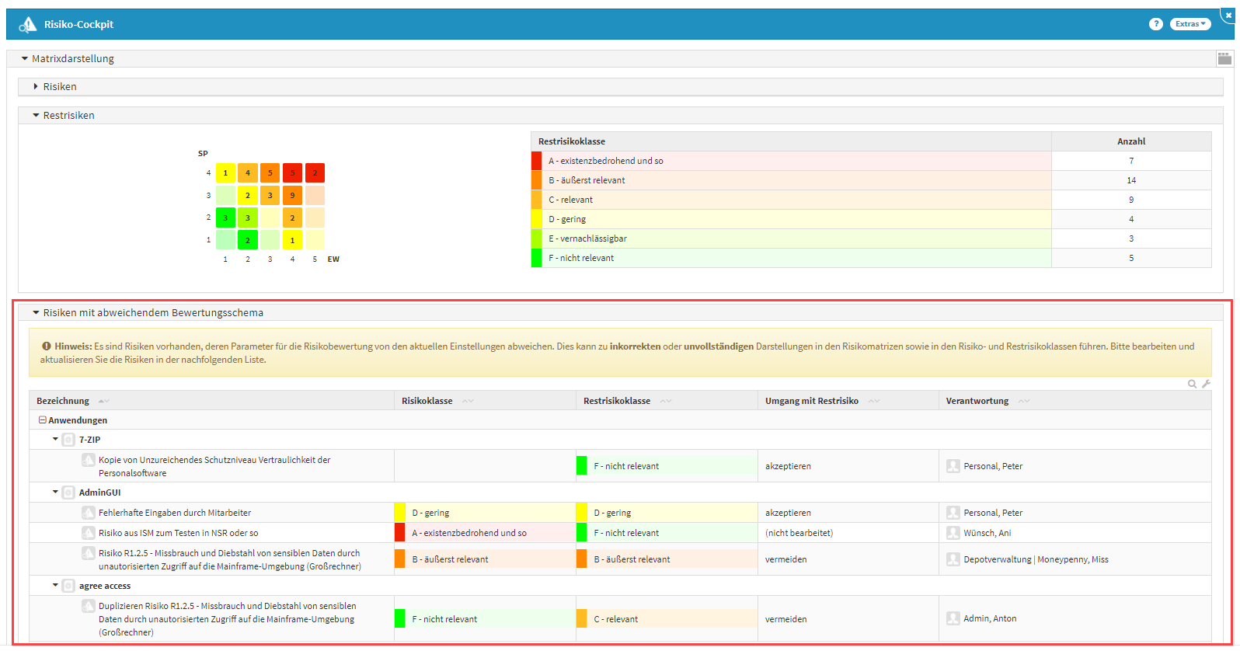This screenshot has width=1240, height=651.
Task: Open risk 'Risiko aus ISM zum Testen'
Action: [x=178, y=533]
